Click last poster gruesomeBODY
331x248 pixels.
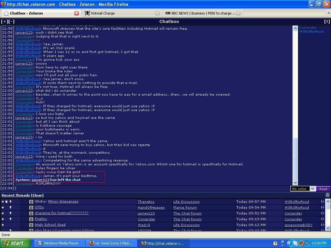tap(298, 225)
